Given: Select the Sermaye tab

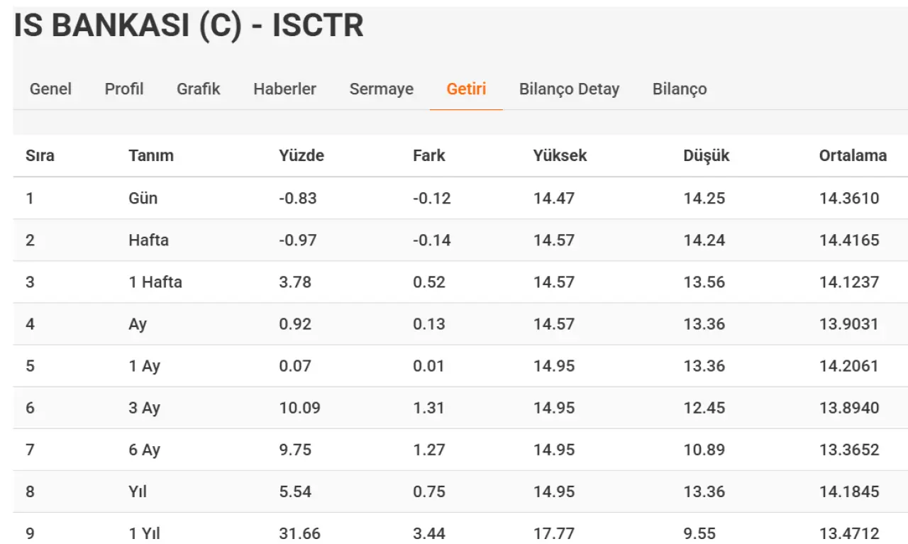Looking at the screenshot, I should tap(382, 89).
